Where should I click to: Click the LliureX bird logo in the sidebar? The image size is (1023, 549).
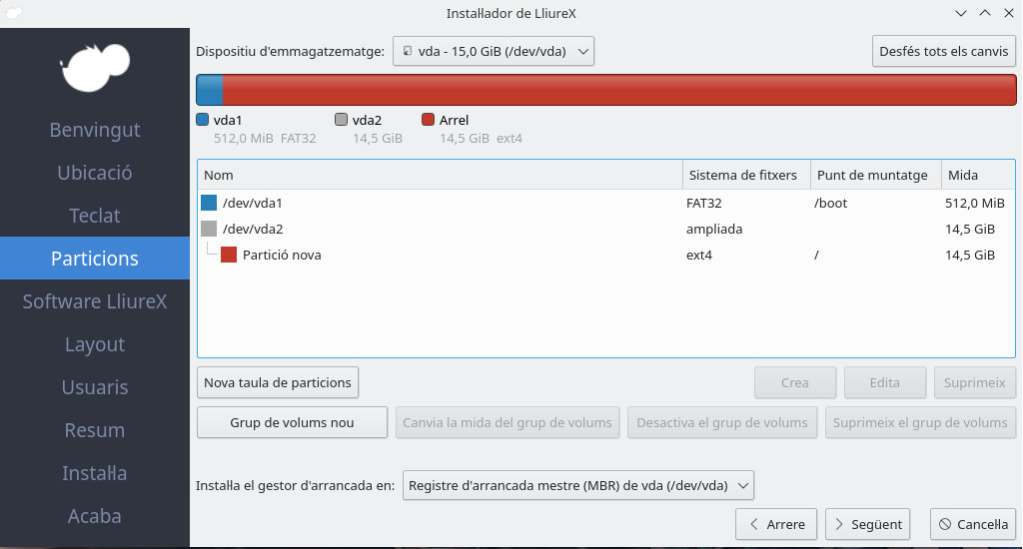click(x=95, y=68)
